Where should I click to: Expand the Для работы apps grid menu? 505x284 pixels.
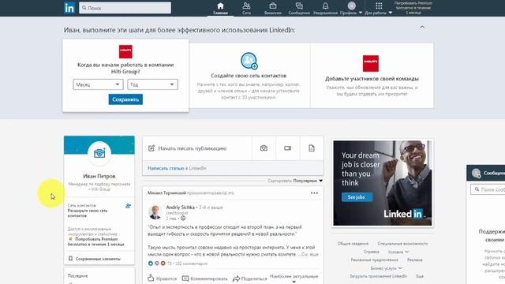pyautogui.click(x=379, y=9)
